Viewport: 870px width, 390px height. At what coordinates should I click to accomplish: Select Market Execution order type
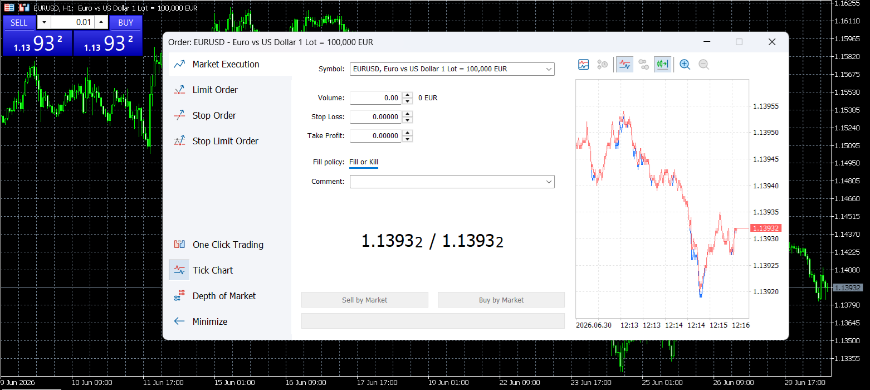[230, 64]
